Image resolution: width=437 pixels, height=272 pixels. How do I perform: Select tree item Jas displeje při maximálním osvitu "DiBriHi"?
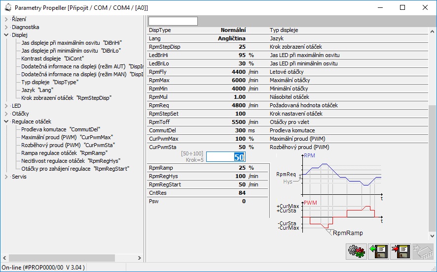point(72,43)
